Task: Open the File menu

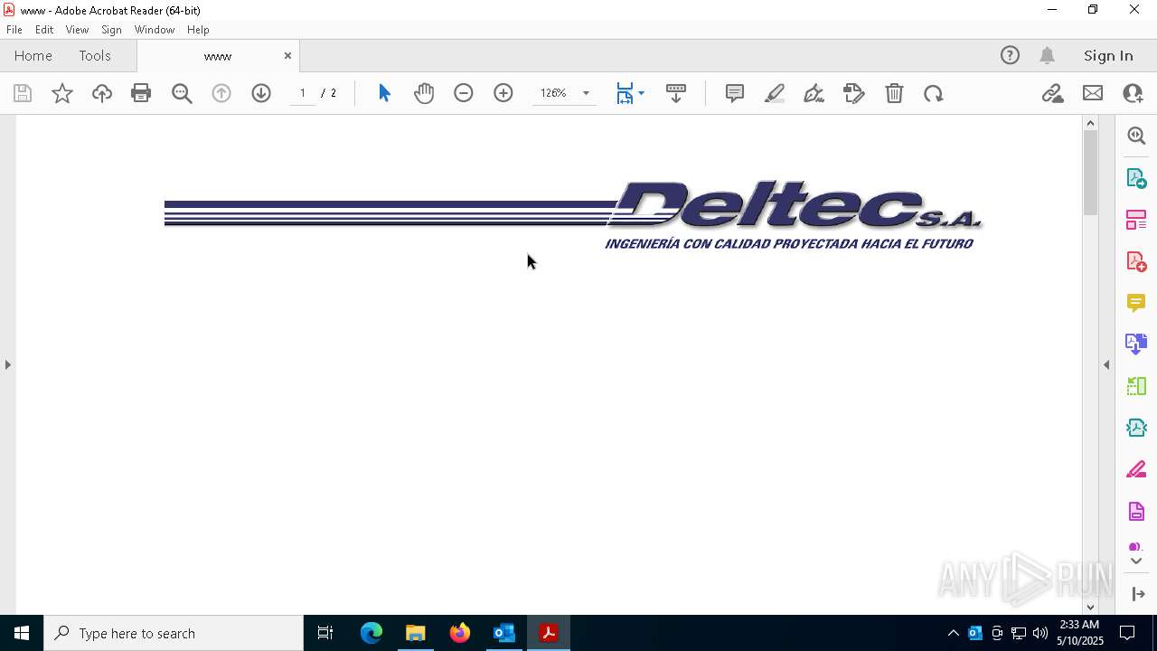Action: point(14,29)
